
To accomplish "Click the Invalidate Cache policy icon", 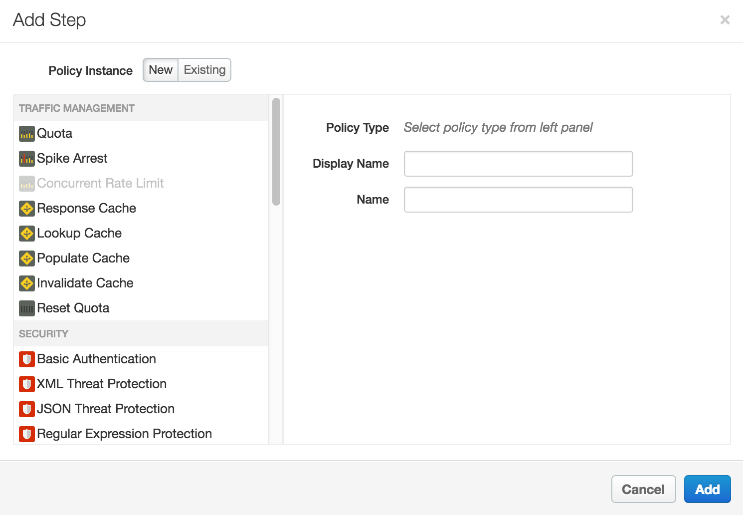I will pyautogui.click(x=26, y=283).
